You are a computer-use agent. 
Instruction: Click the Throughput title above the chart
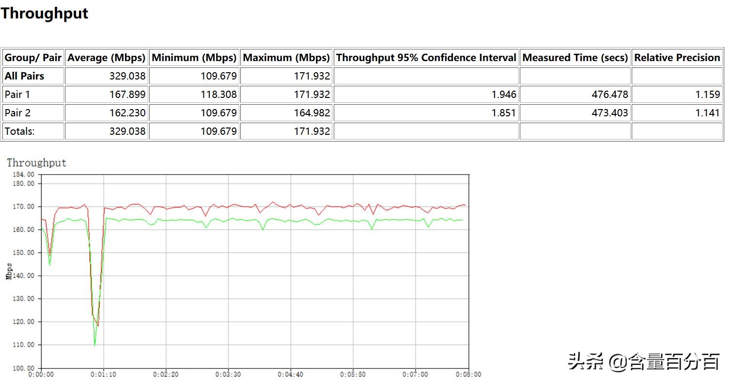point(36,163)
